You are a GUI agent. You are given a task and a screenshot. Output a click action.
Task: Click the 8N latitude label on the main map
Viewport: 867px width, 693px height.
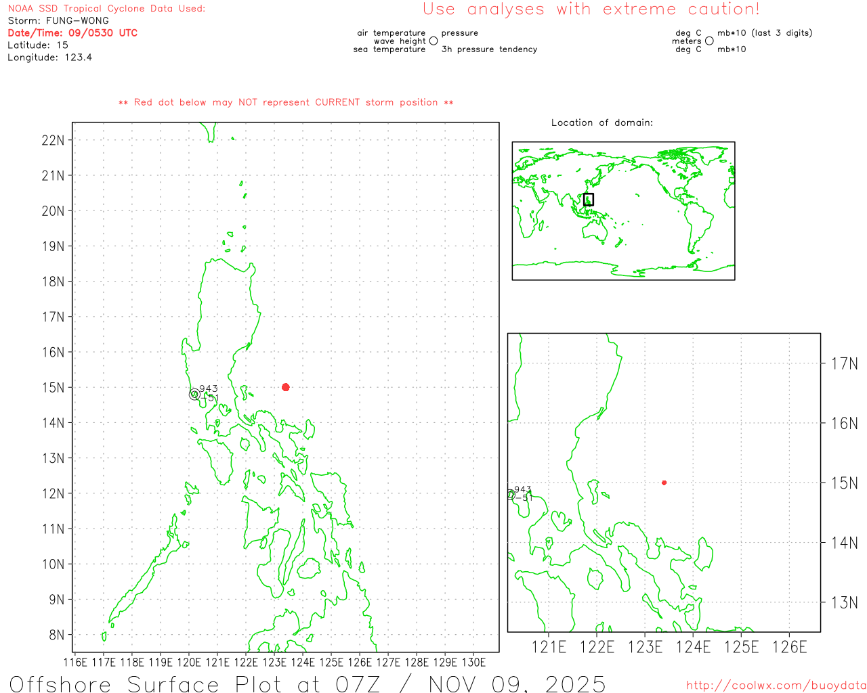57,635
